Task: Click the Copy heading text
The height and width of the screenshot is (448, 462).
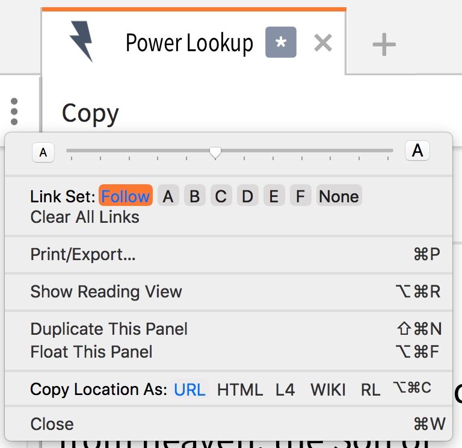Action: point(90,114)
